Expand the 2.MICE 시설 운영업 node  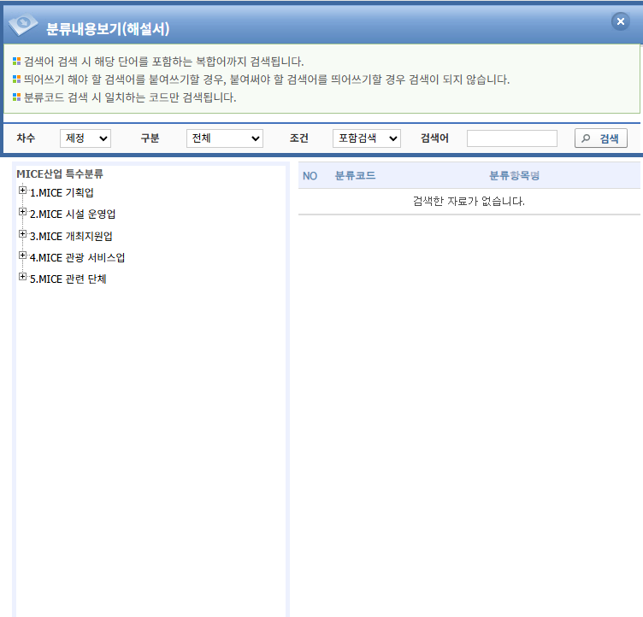pyautogui.click(x=22, y=213)
